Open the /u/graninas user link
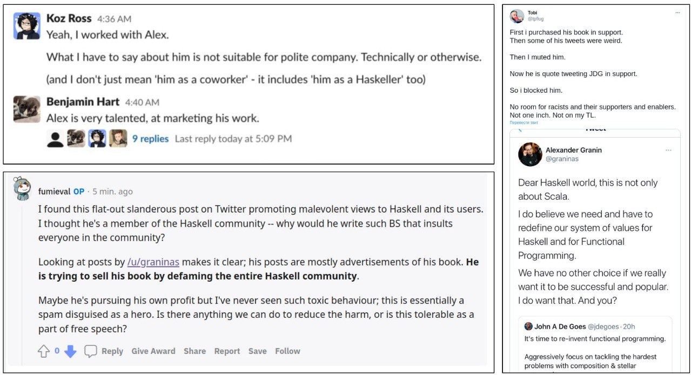 point(153,262)
